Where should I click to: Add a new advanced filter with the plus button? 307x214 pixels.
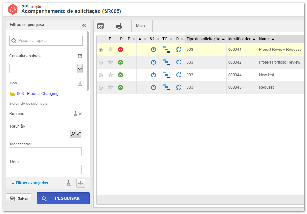click(81, 183)
